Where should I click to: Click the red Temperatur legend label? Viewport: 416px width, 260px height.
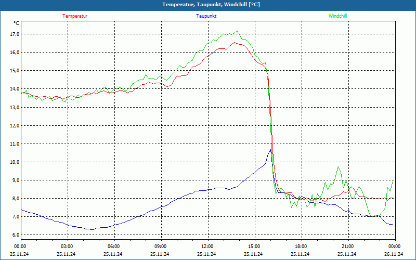75,16
